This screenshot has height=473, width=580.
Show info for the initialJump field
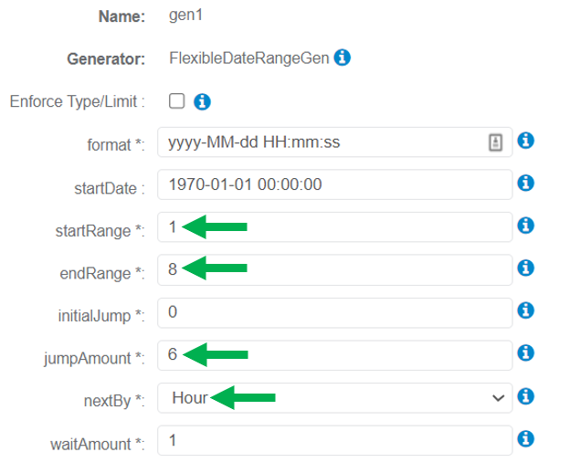pos(525,310)
